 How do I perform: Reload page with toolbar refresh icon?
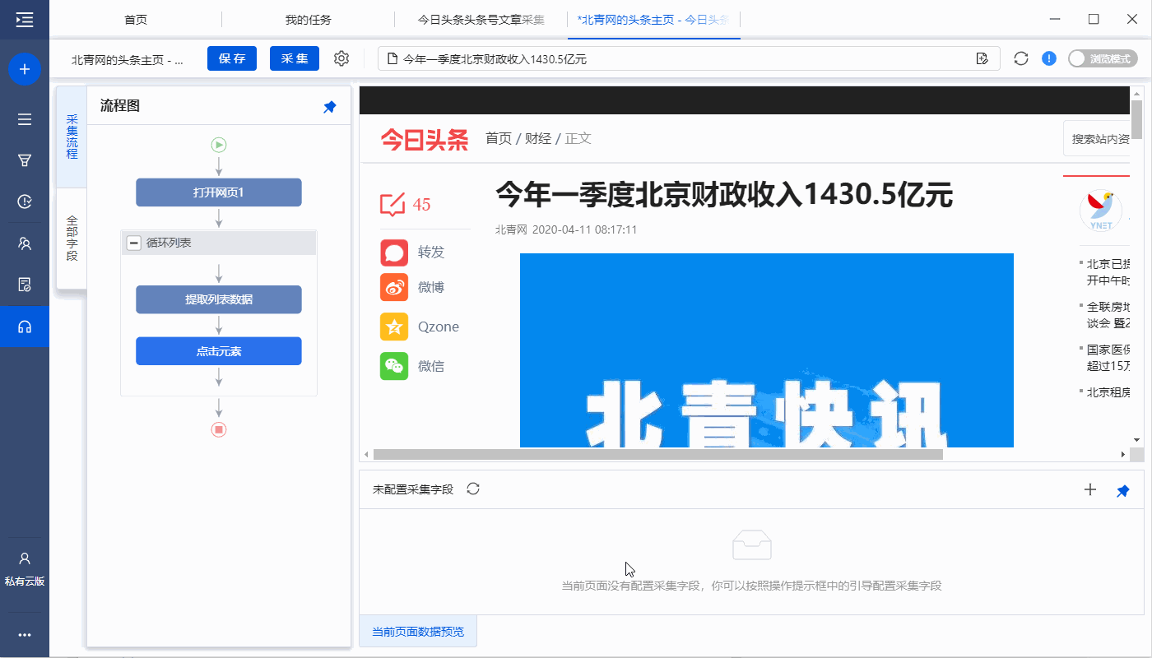click(1021, 58)
